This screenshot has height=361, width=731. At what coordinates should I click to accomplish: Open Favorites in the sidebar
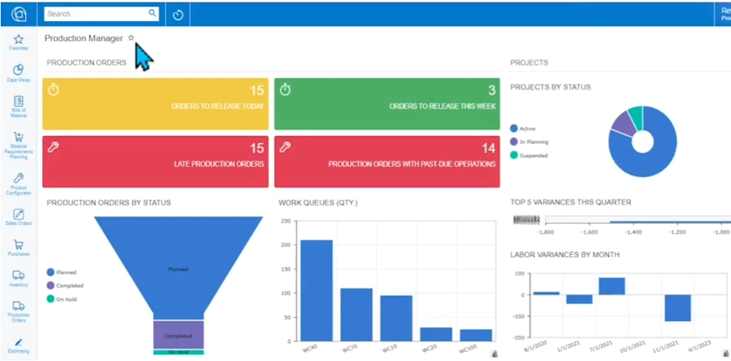click(x=18, y=42)
